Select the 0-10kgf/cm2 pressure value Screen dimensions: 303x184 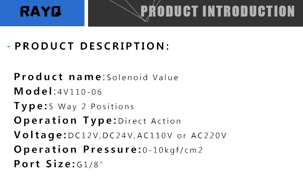(x=173, y=150)
